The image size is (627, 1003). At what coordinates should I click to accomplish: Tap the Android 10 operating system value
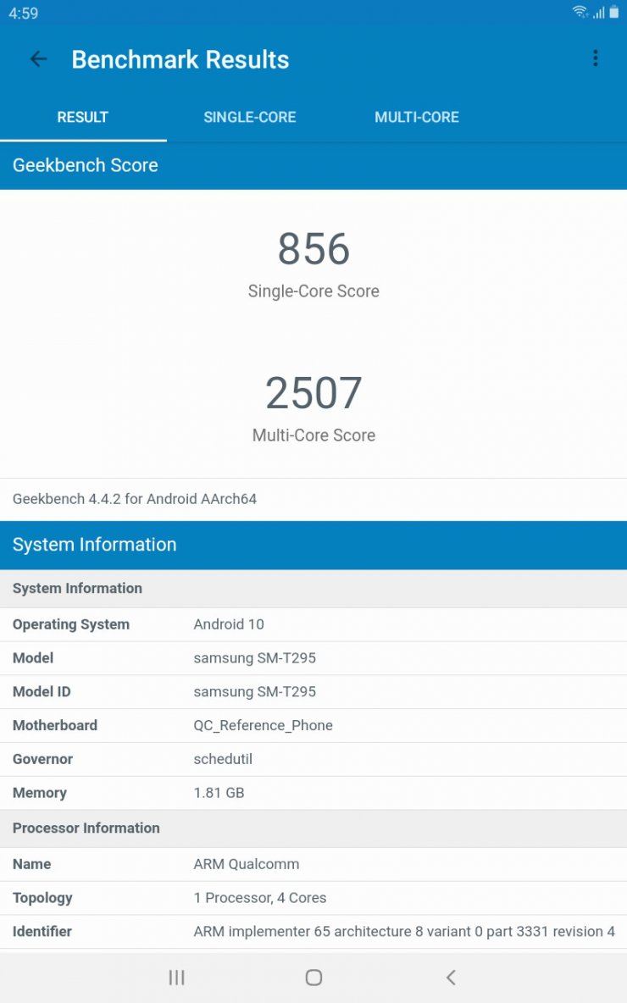click(x=229, y=624)
